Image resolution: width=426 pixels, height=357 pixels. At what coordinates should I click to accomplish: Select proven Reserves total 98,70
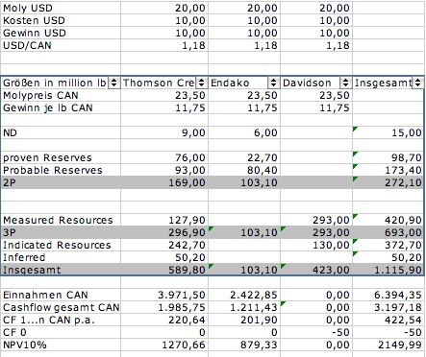tap(388, 157)
